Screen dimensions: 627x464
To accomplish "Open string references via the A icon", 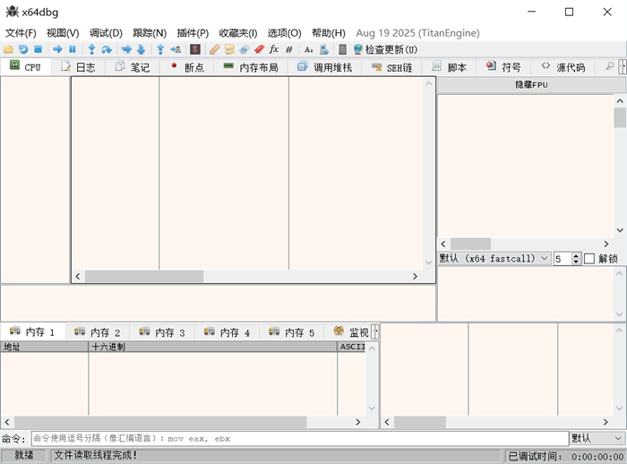I will 309,49.
